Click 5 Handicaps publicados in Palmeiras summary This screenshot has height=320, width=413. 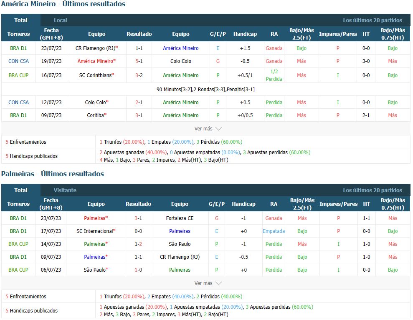point(32,310)
